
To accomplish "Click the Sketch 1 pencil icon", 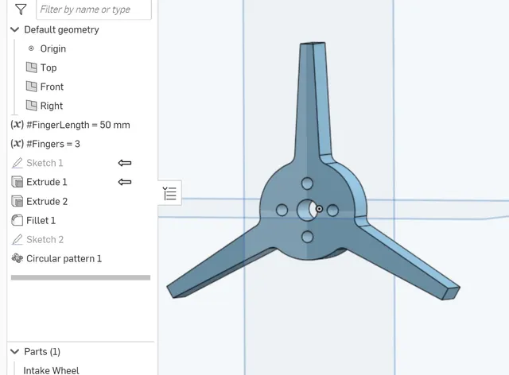I will coord(17,163).
